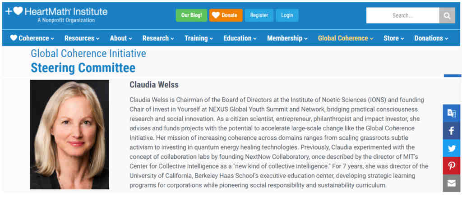The image size is (462, 197).
Task: Open the Global Coherence menu
Action: click(346, 38)
